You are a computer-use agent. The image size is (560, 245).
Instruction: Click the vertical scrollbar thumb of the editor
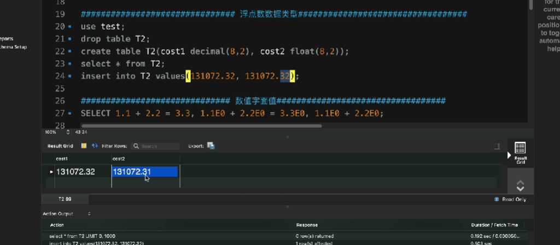click(530, 5)
